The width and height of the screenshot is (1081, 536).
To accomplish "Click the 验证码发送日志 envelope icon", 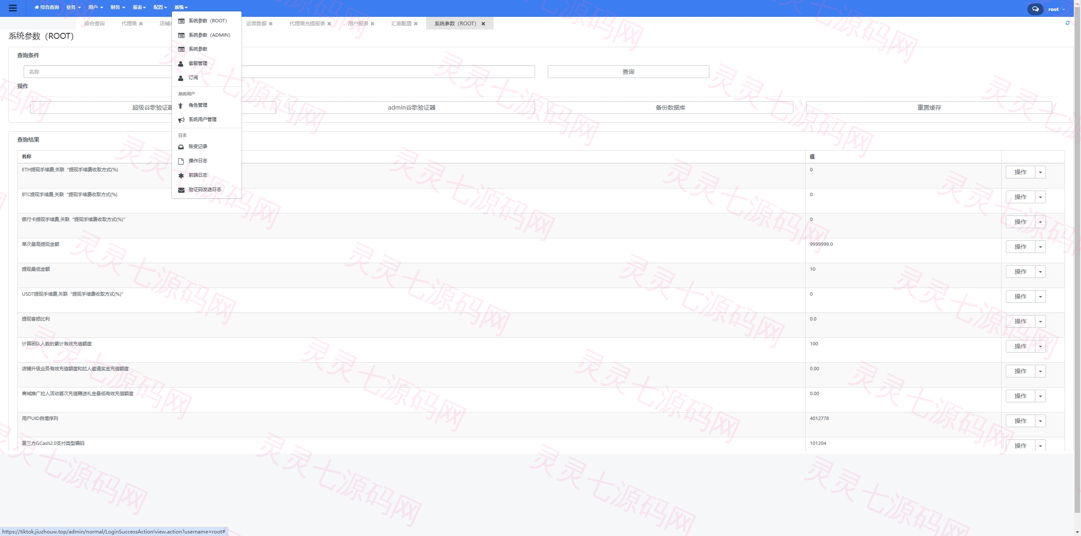I will pos(181,190).
